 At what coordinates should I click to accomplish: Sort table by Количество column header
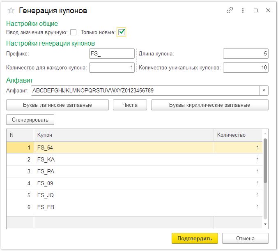238,135
